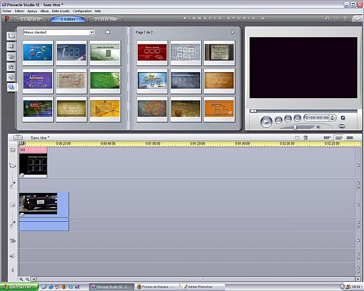
Task: Switch to Forums du Repaire taskbar window
Action: pos(157,287)
